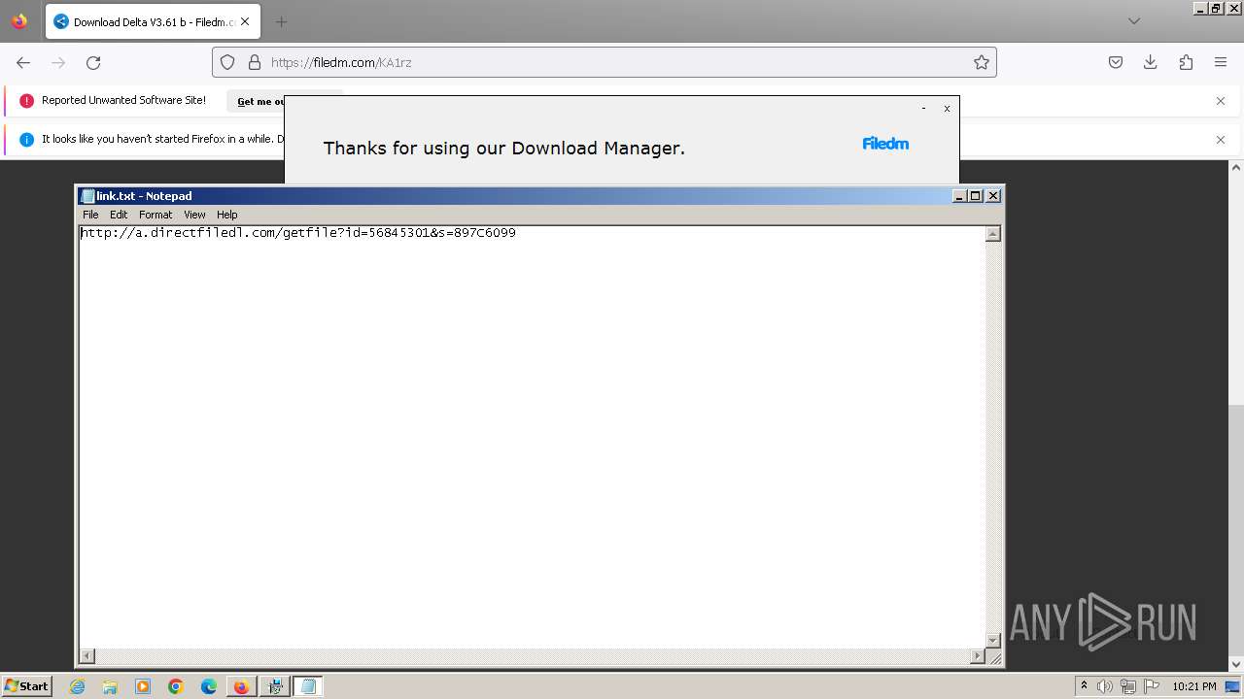Launch Microsoft Edge from the taskbar
This screenshot has width=1244, height=699.
tap(209, 686)
